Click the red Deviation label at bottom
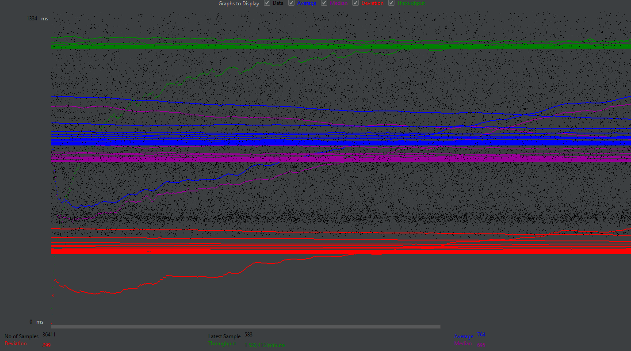The image size is (631, 351). point(16,343)
